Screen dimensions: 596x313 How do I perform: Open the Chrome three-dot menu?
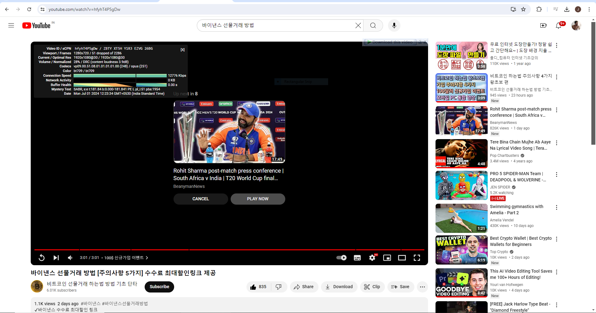(x=589, y=9)
